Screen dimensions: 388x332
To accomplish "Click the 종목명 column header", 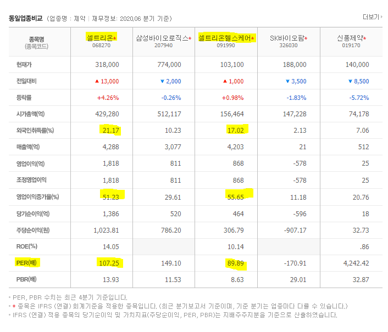I will [36, 40].
